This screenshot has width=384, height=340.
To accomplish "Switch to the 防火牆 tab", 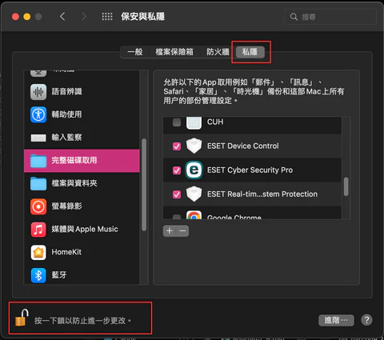I will [218, 52].
